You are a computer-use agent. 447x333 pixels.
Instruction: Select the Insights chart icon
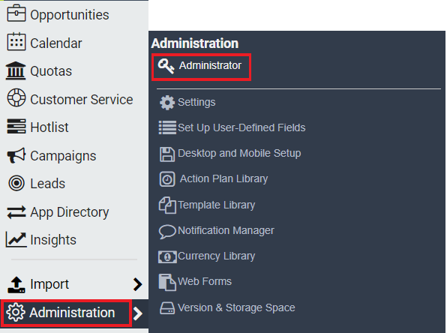[x=16, y=239]
